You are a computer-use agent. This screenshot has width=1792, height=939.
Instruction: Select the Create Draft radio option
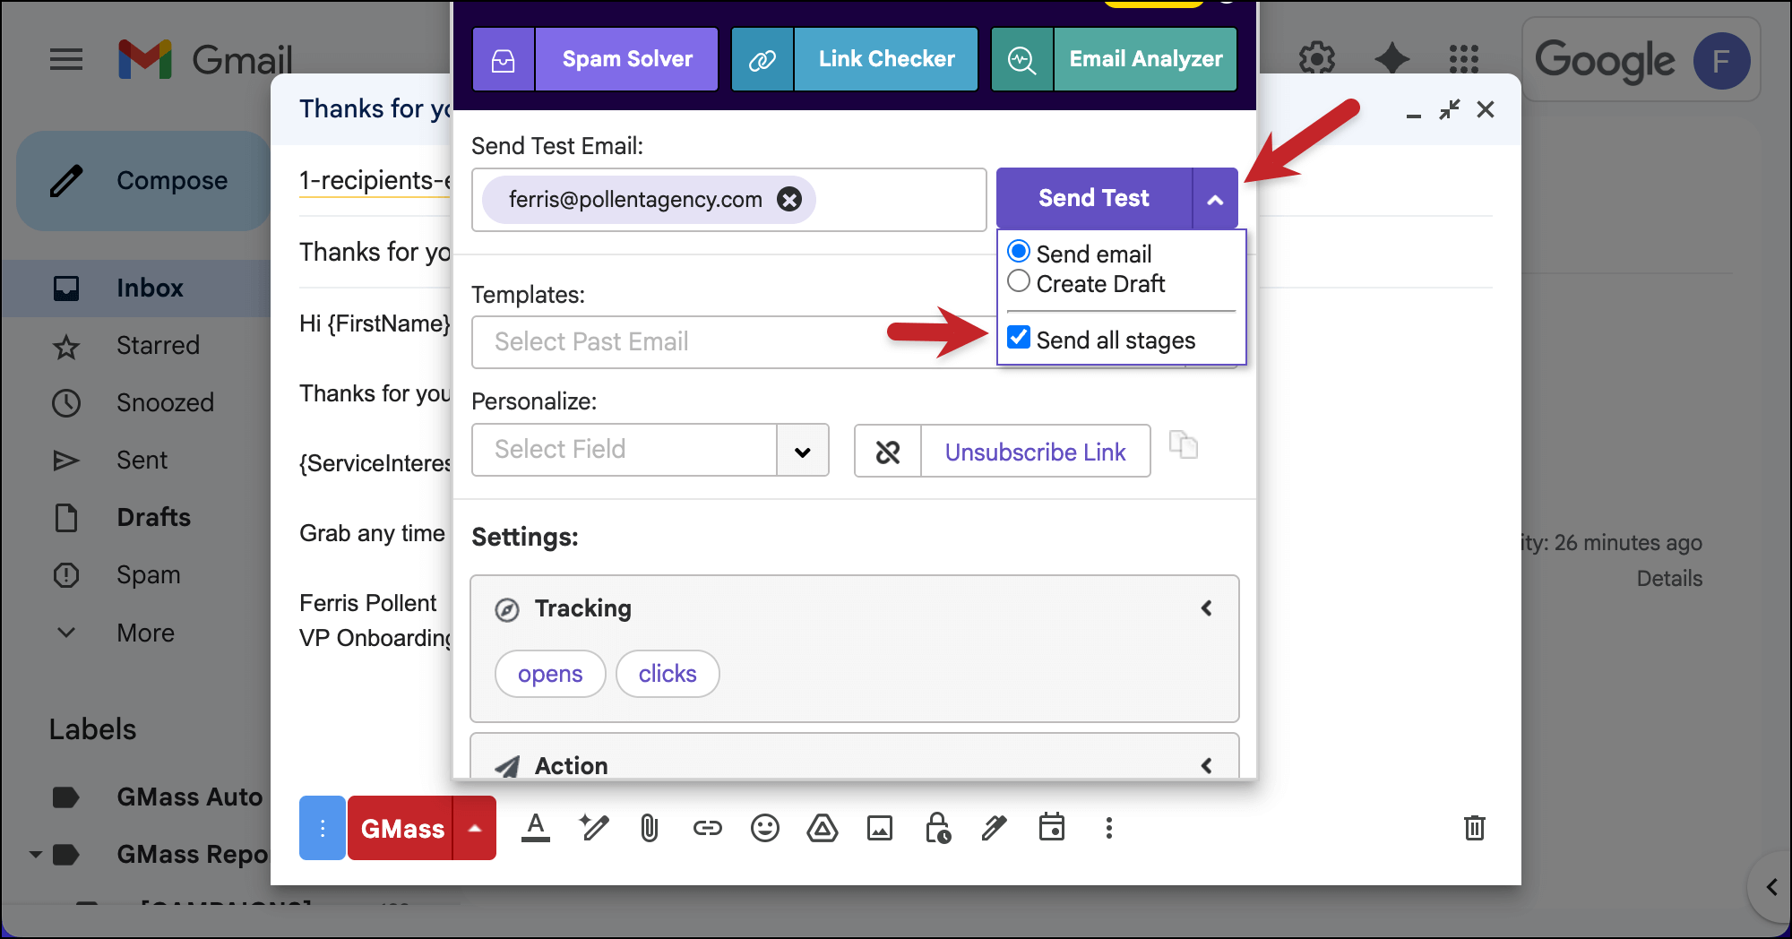1019,282
